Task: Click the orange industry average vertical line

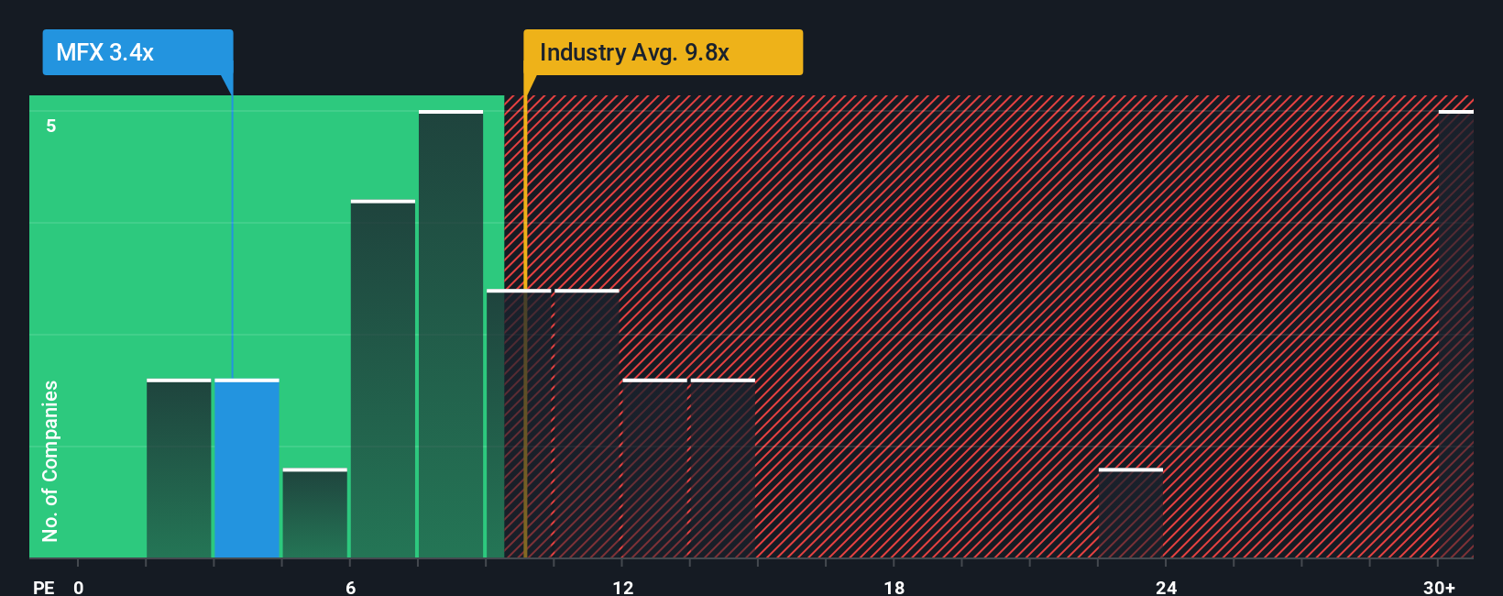Action: 525,326
